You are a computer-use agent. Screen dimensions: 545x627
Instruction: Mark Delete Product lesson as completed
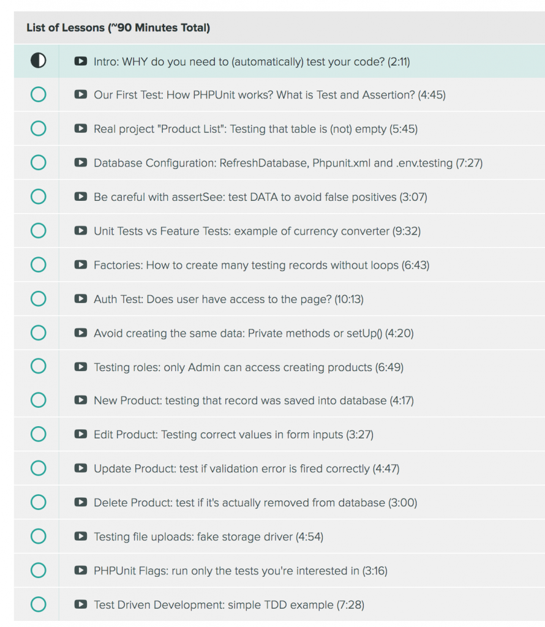tap(38, 503)
